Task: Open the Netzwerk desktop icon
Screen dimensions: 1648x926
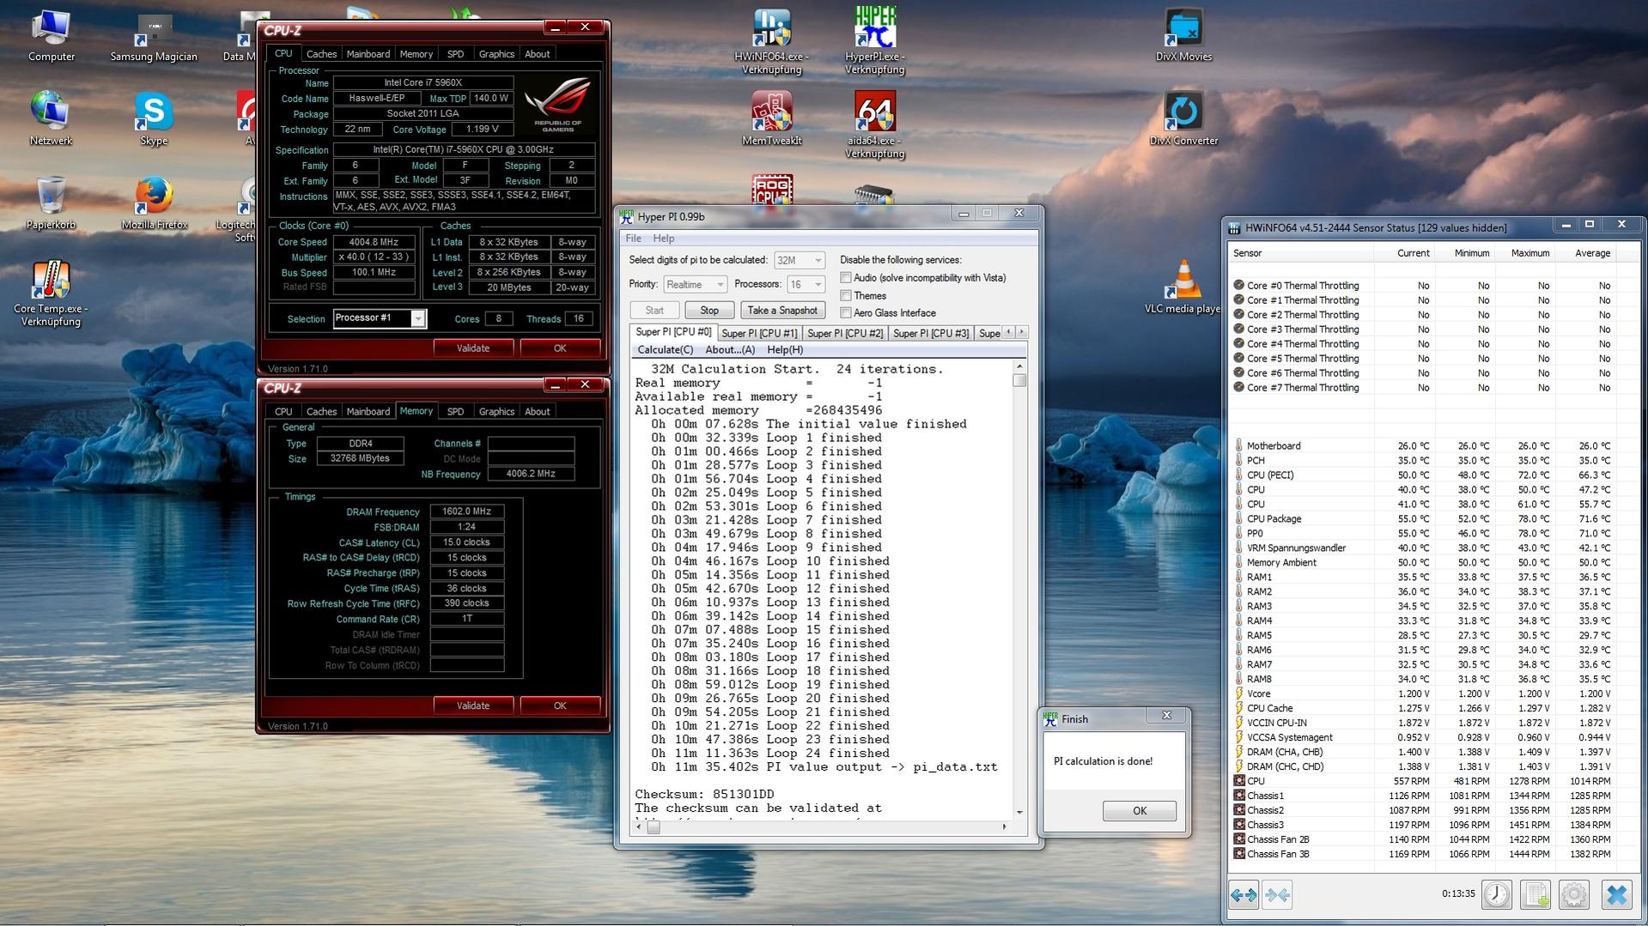Action: (x=51, y=118)
